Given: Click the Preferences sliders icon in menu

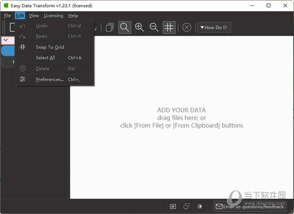Looking at the screenshot, I should point(23,79).
